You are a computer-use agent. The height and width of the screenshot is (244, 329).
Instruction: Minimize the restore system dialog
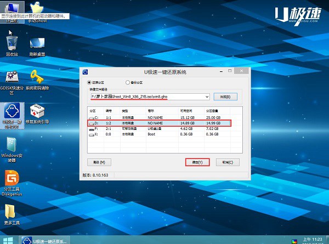221,71
